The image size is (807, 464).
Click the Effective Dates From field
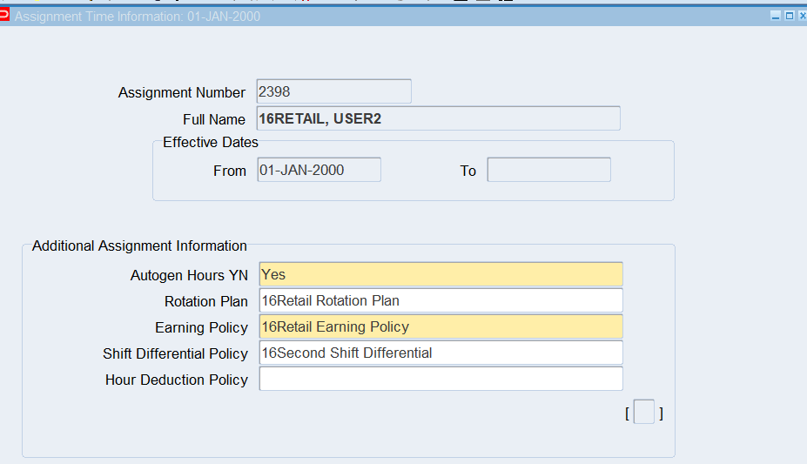319,170
